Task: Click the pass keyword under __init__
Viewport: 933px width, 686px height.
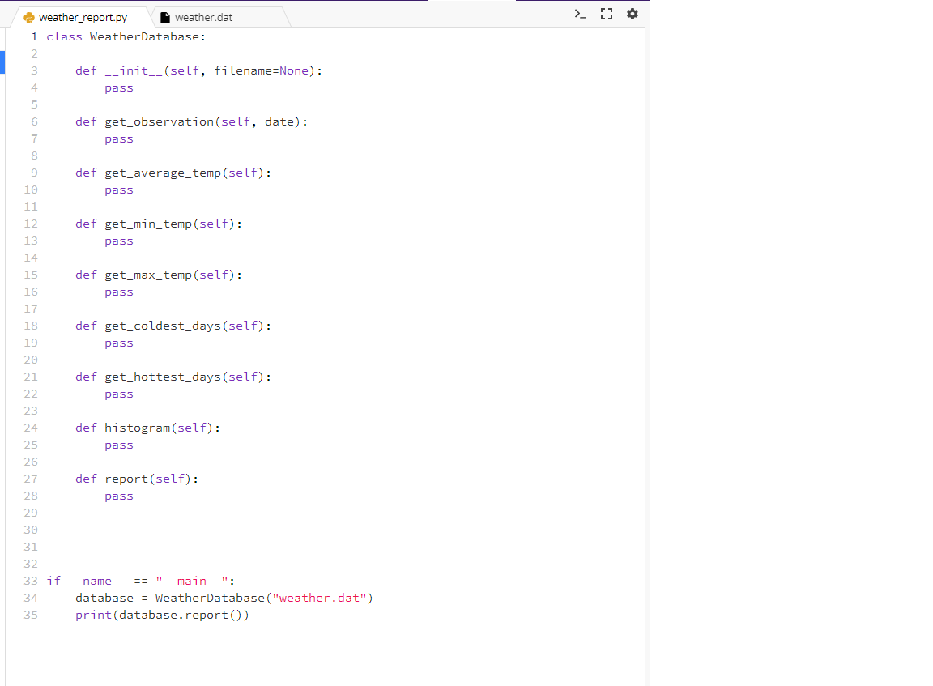Action: (x=118, y=87)
